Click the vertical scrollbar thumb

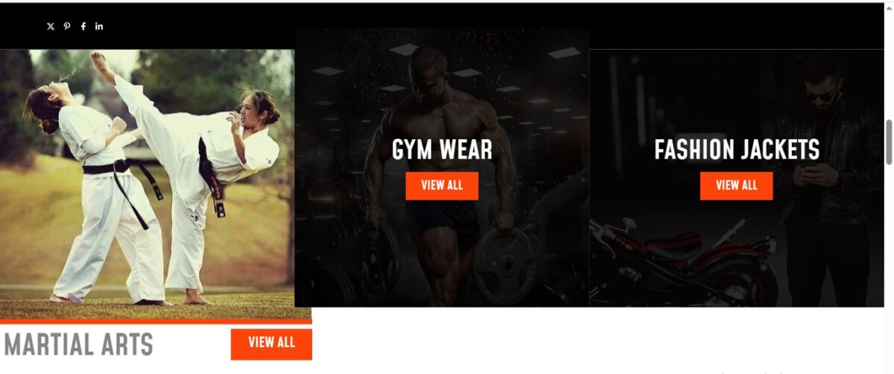tap(888, 142)
